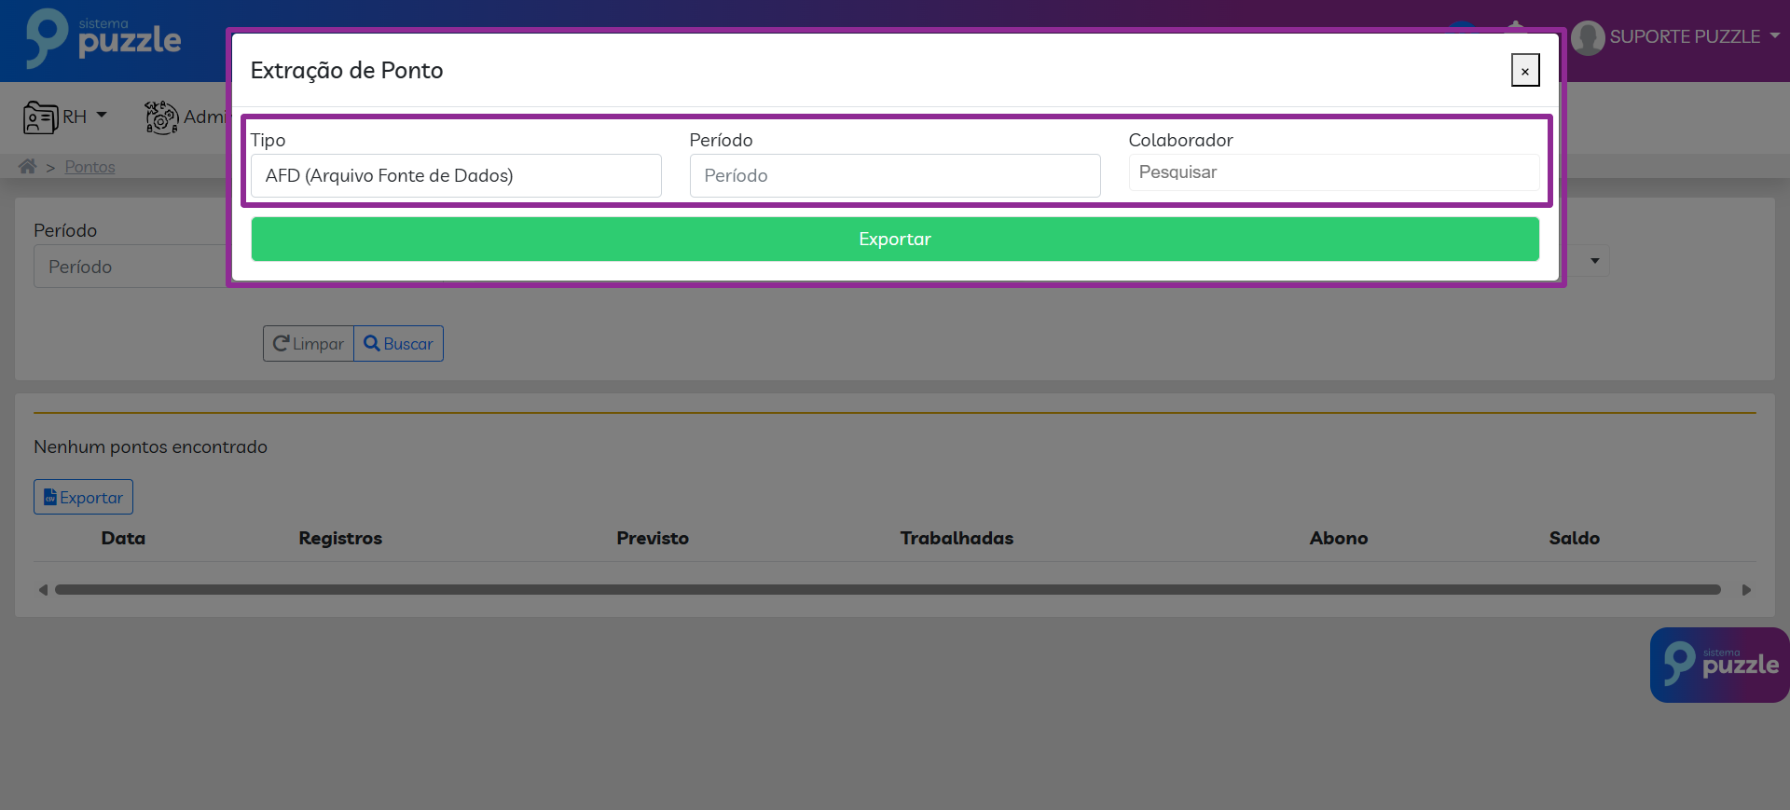Click the Colaborador Pesquisar search field
Image resolution: width=1790 pixels, height=810 pixels.
click(x=1333, y=172)
